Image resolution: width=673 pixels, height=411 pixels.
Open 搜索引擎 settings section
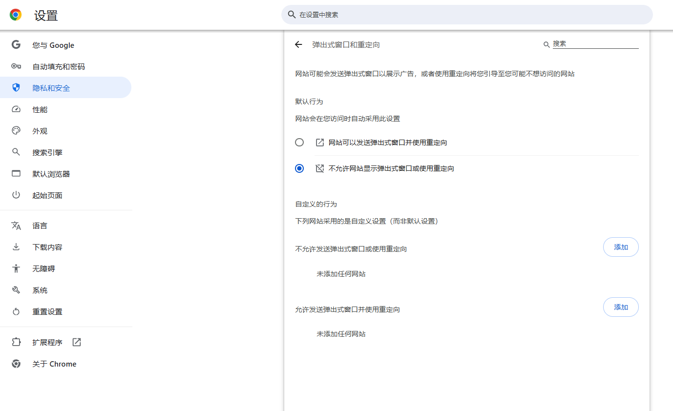pos(65,152)
